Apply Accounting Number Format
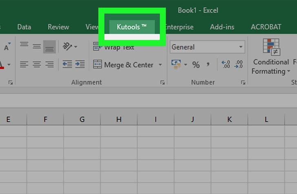 (176, 64)
